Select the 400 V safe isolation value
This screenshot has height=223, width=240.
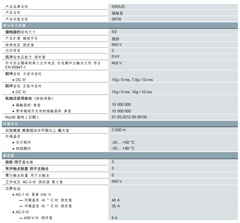[117, 63]
